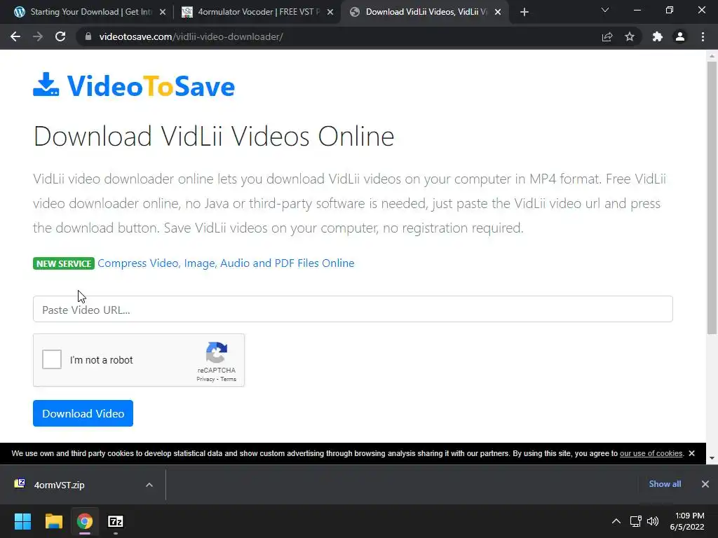Click the browser back arrow
Image resolution: width=718 pixels, height=538 pixels.
click(x=15, y=36)
